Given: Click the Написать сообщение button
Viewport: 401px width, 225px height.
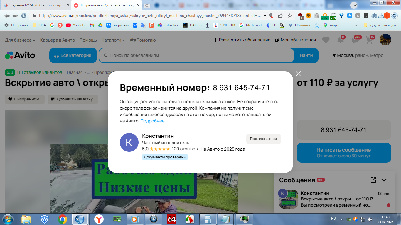Looking at the screenshot, I should coord(344,153).
